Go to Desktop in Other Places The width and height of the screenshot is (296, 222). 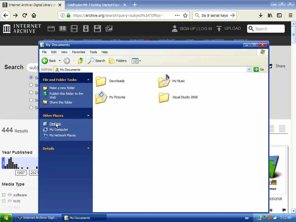tap(55, 124)
